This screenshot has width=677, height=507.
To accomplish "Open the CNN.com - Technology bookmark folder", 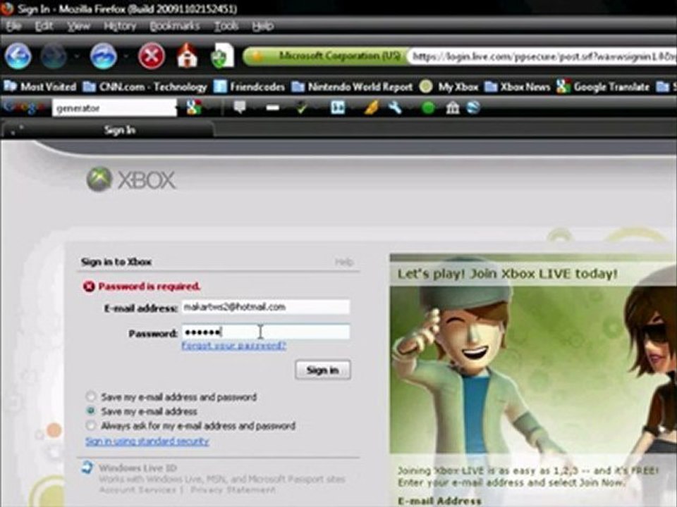I will [x=145, y=87].
